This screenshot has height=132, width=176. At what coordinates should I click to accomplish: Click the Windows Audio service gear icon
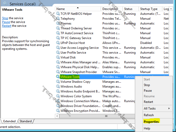tap(58, 87)
